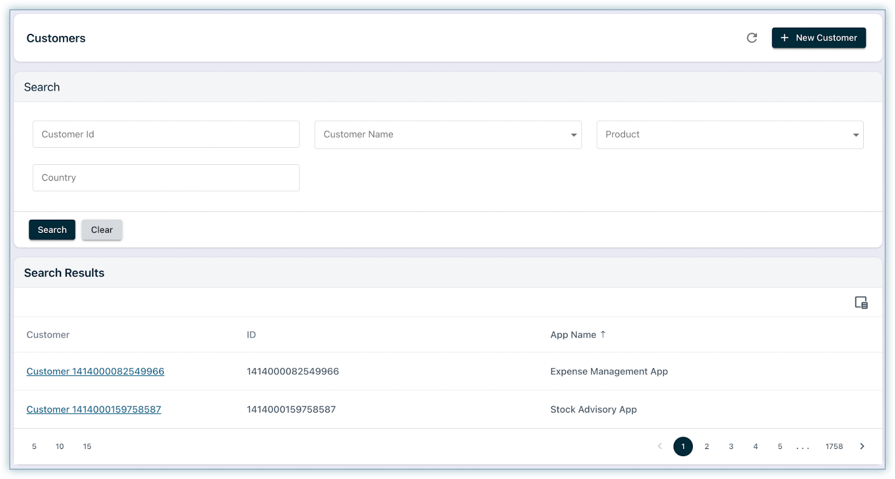The image size is (895, 479).
Task: Sort table by Customer column header
Action: [x=48, y=335]
